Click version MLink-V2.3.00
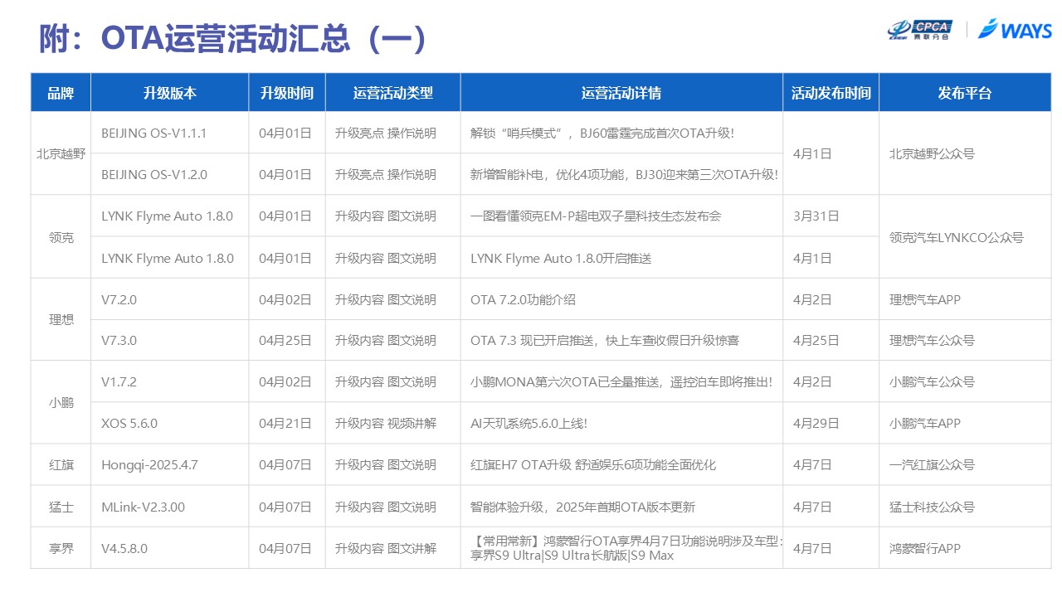The height and width of the screenshot is (597, 1062). [143, 507]
